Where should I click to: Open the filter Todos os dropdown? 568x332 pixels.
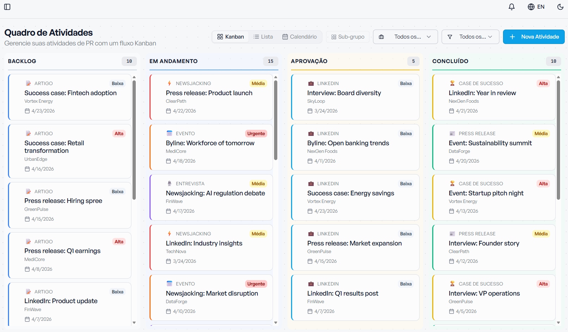(470, 37)
